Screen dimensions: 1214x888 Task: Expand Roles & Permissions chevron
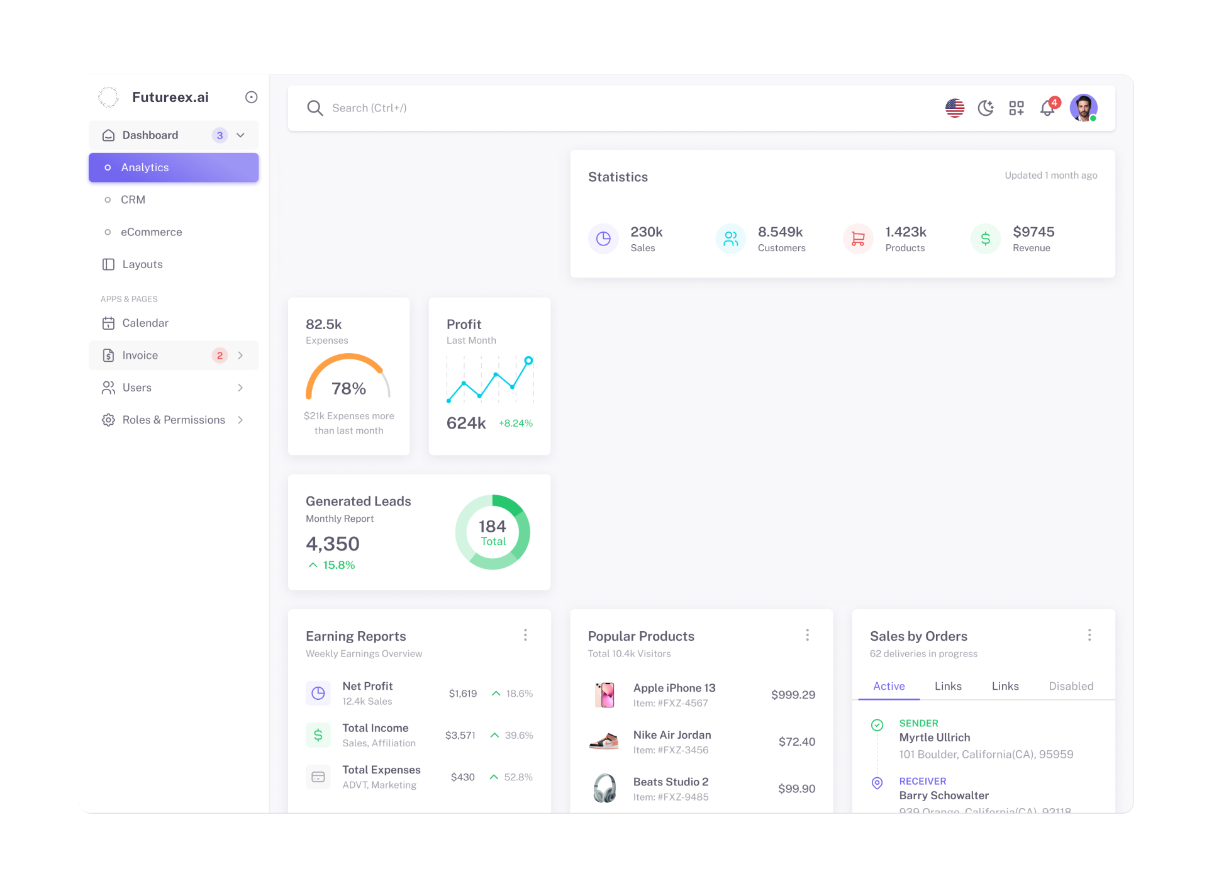coord(240,420)
